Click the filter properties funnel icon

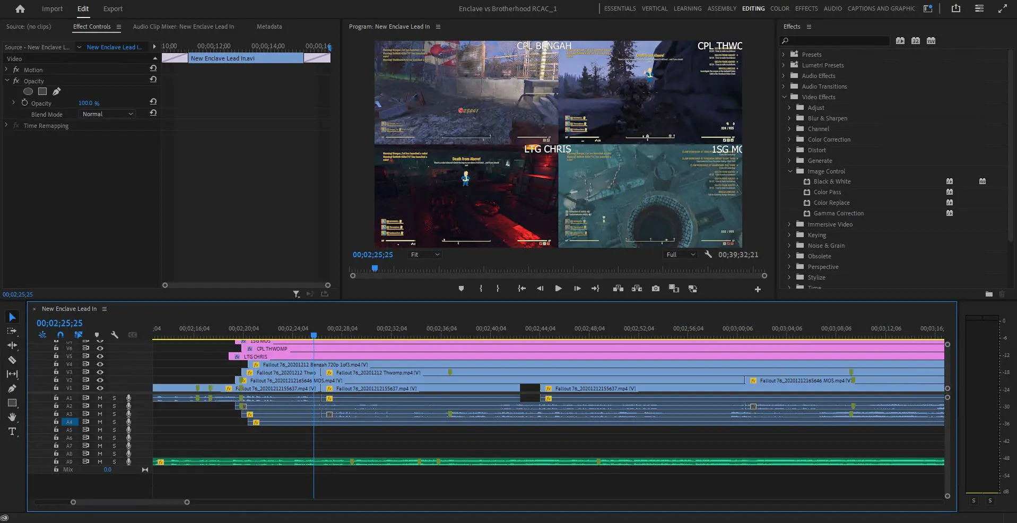[296, 294]
